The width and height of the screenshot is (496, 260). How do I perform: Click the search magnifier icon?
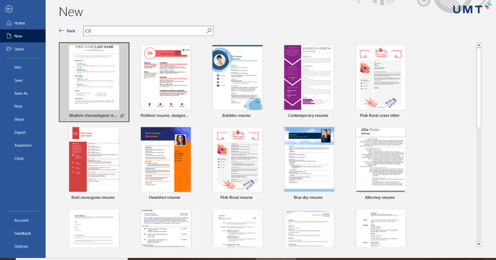tap(209, 31)
